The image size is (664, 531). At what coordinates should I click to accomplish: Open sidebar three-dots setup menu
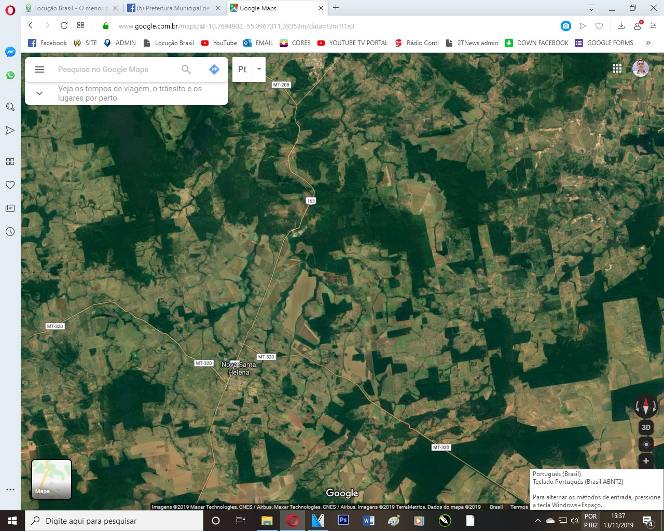pyautogui.click(x=10, y=490)
